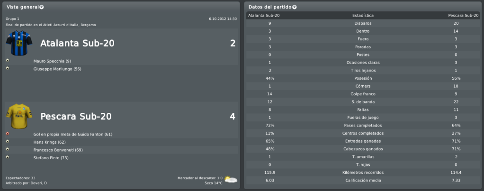Click the Atalanta Sub-20 blue striped kit icon
The width and height of the screenshot is (484, 191).
(15, 43)
